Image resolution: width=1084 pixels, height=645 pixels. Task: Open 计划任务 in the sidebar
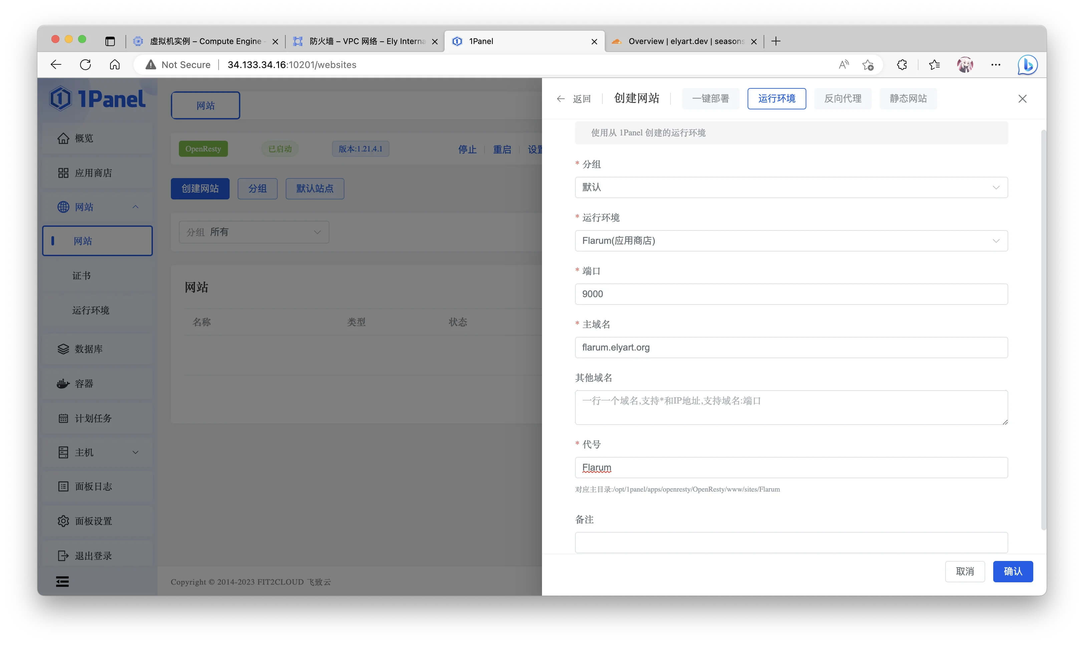(x=97, y=418)
